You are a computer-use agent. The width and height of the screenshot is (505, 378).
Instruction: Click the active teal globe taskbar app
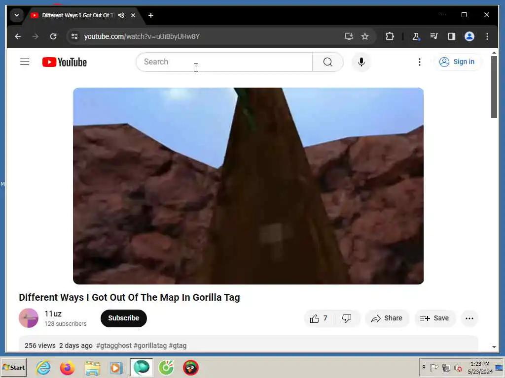tap(142, 367)
